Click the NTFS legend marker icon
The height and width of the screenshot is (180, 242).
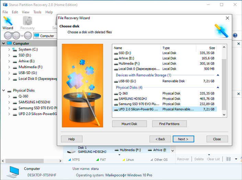click(x=69, y=160)
